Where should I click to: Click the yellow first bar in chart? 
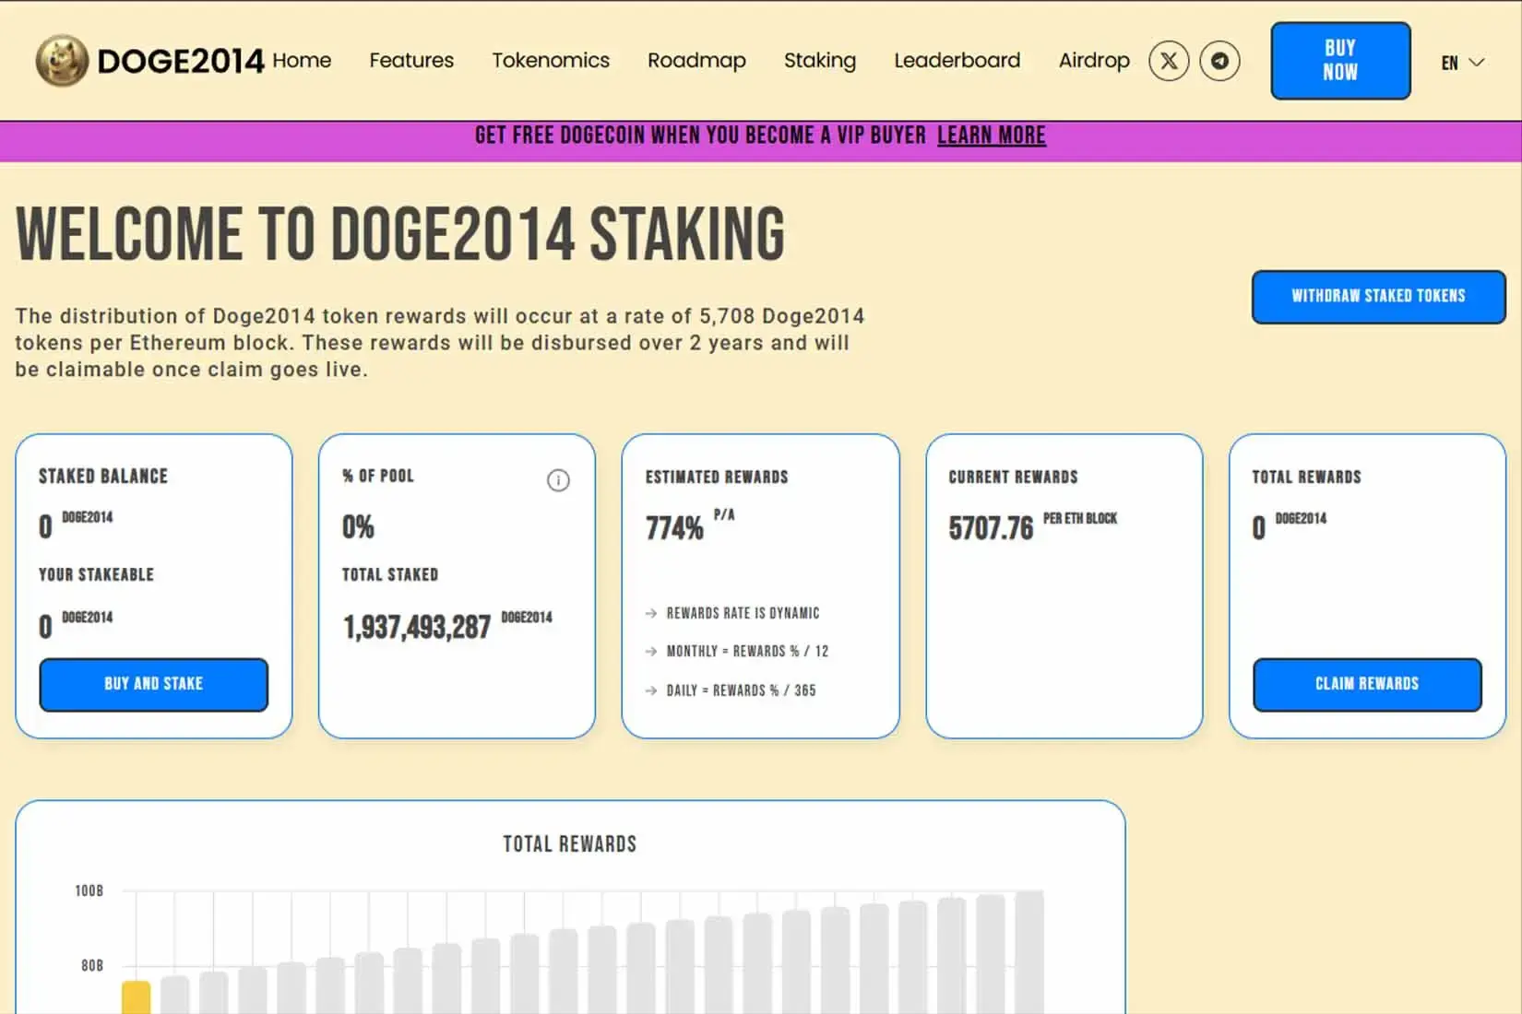click(137, 998)
